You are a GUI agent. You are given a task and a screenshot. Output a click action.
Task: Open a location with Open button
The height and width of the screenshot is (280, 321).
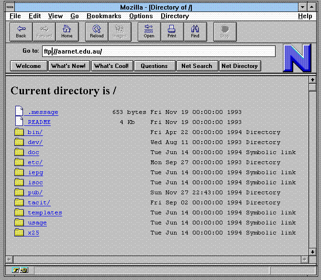tap(149, 32)
